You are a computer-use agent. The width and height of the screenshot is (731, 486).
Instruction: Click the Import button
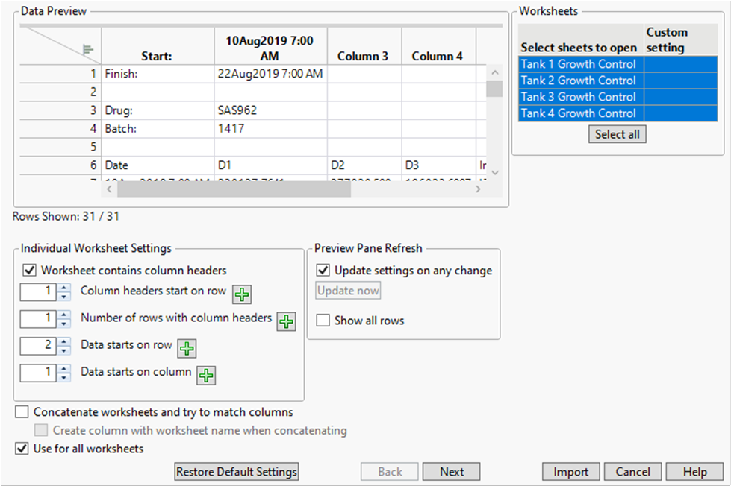[x=570, y=472]
